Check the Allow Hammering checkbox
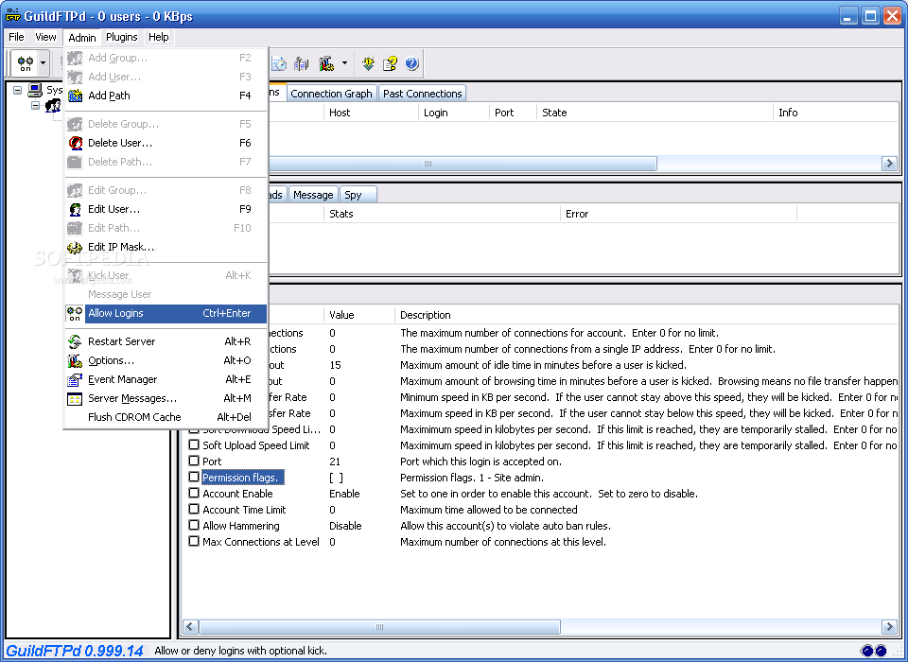The image size is (908, 662). 194,525
